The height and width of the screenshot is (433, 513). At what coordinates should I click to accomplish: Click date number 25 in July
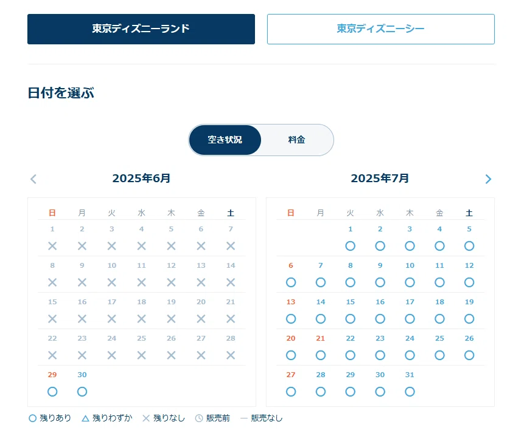click(440, 338)
